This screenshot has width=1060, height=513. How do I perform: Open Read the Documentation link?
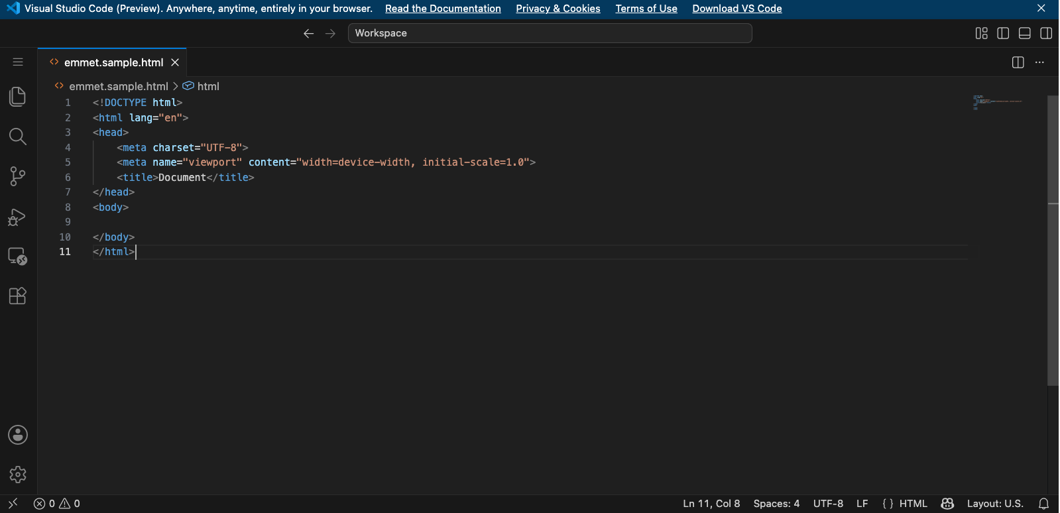coord(443,9)
